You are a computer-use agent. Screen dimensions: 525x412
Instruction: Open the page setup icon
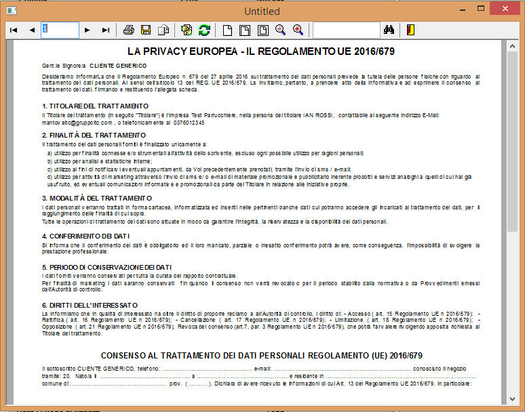pyautogui.click(x=187, y=30)
